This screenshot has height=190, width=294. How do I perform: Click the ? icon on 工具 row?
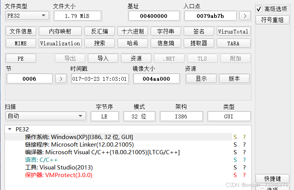(x=244, y=167)
